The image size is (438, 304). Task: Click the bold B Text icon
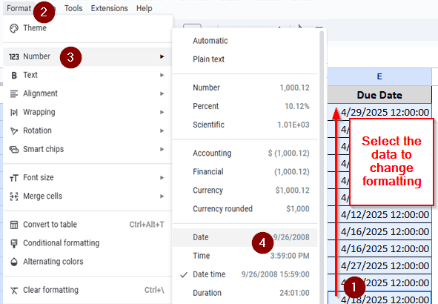14,75
